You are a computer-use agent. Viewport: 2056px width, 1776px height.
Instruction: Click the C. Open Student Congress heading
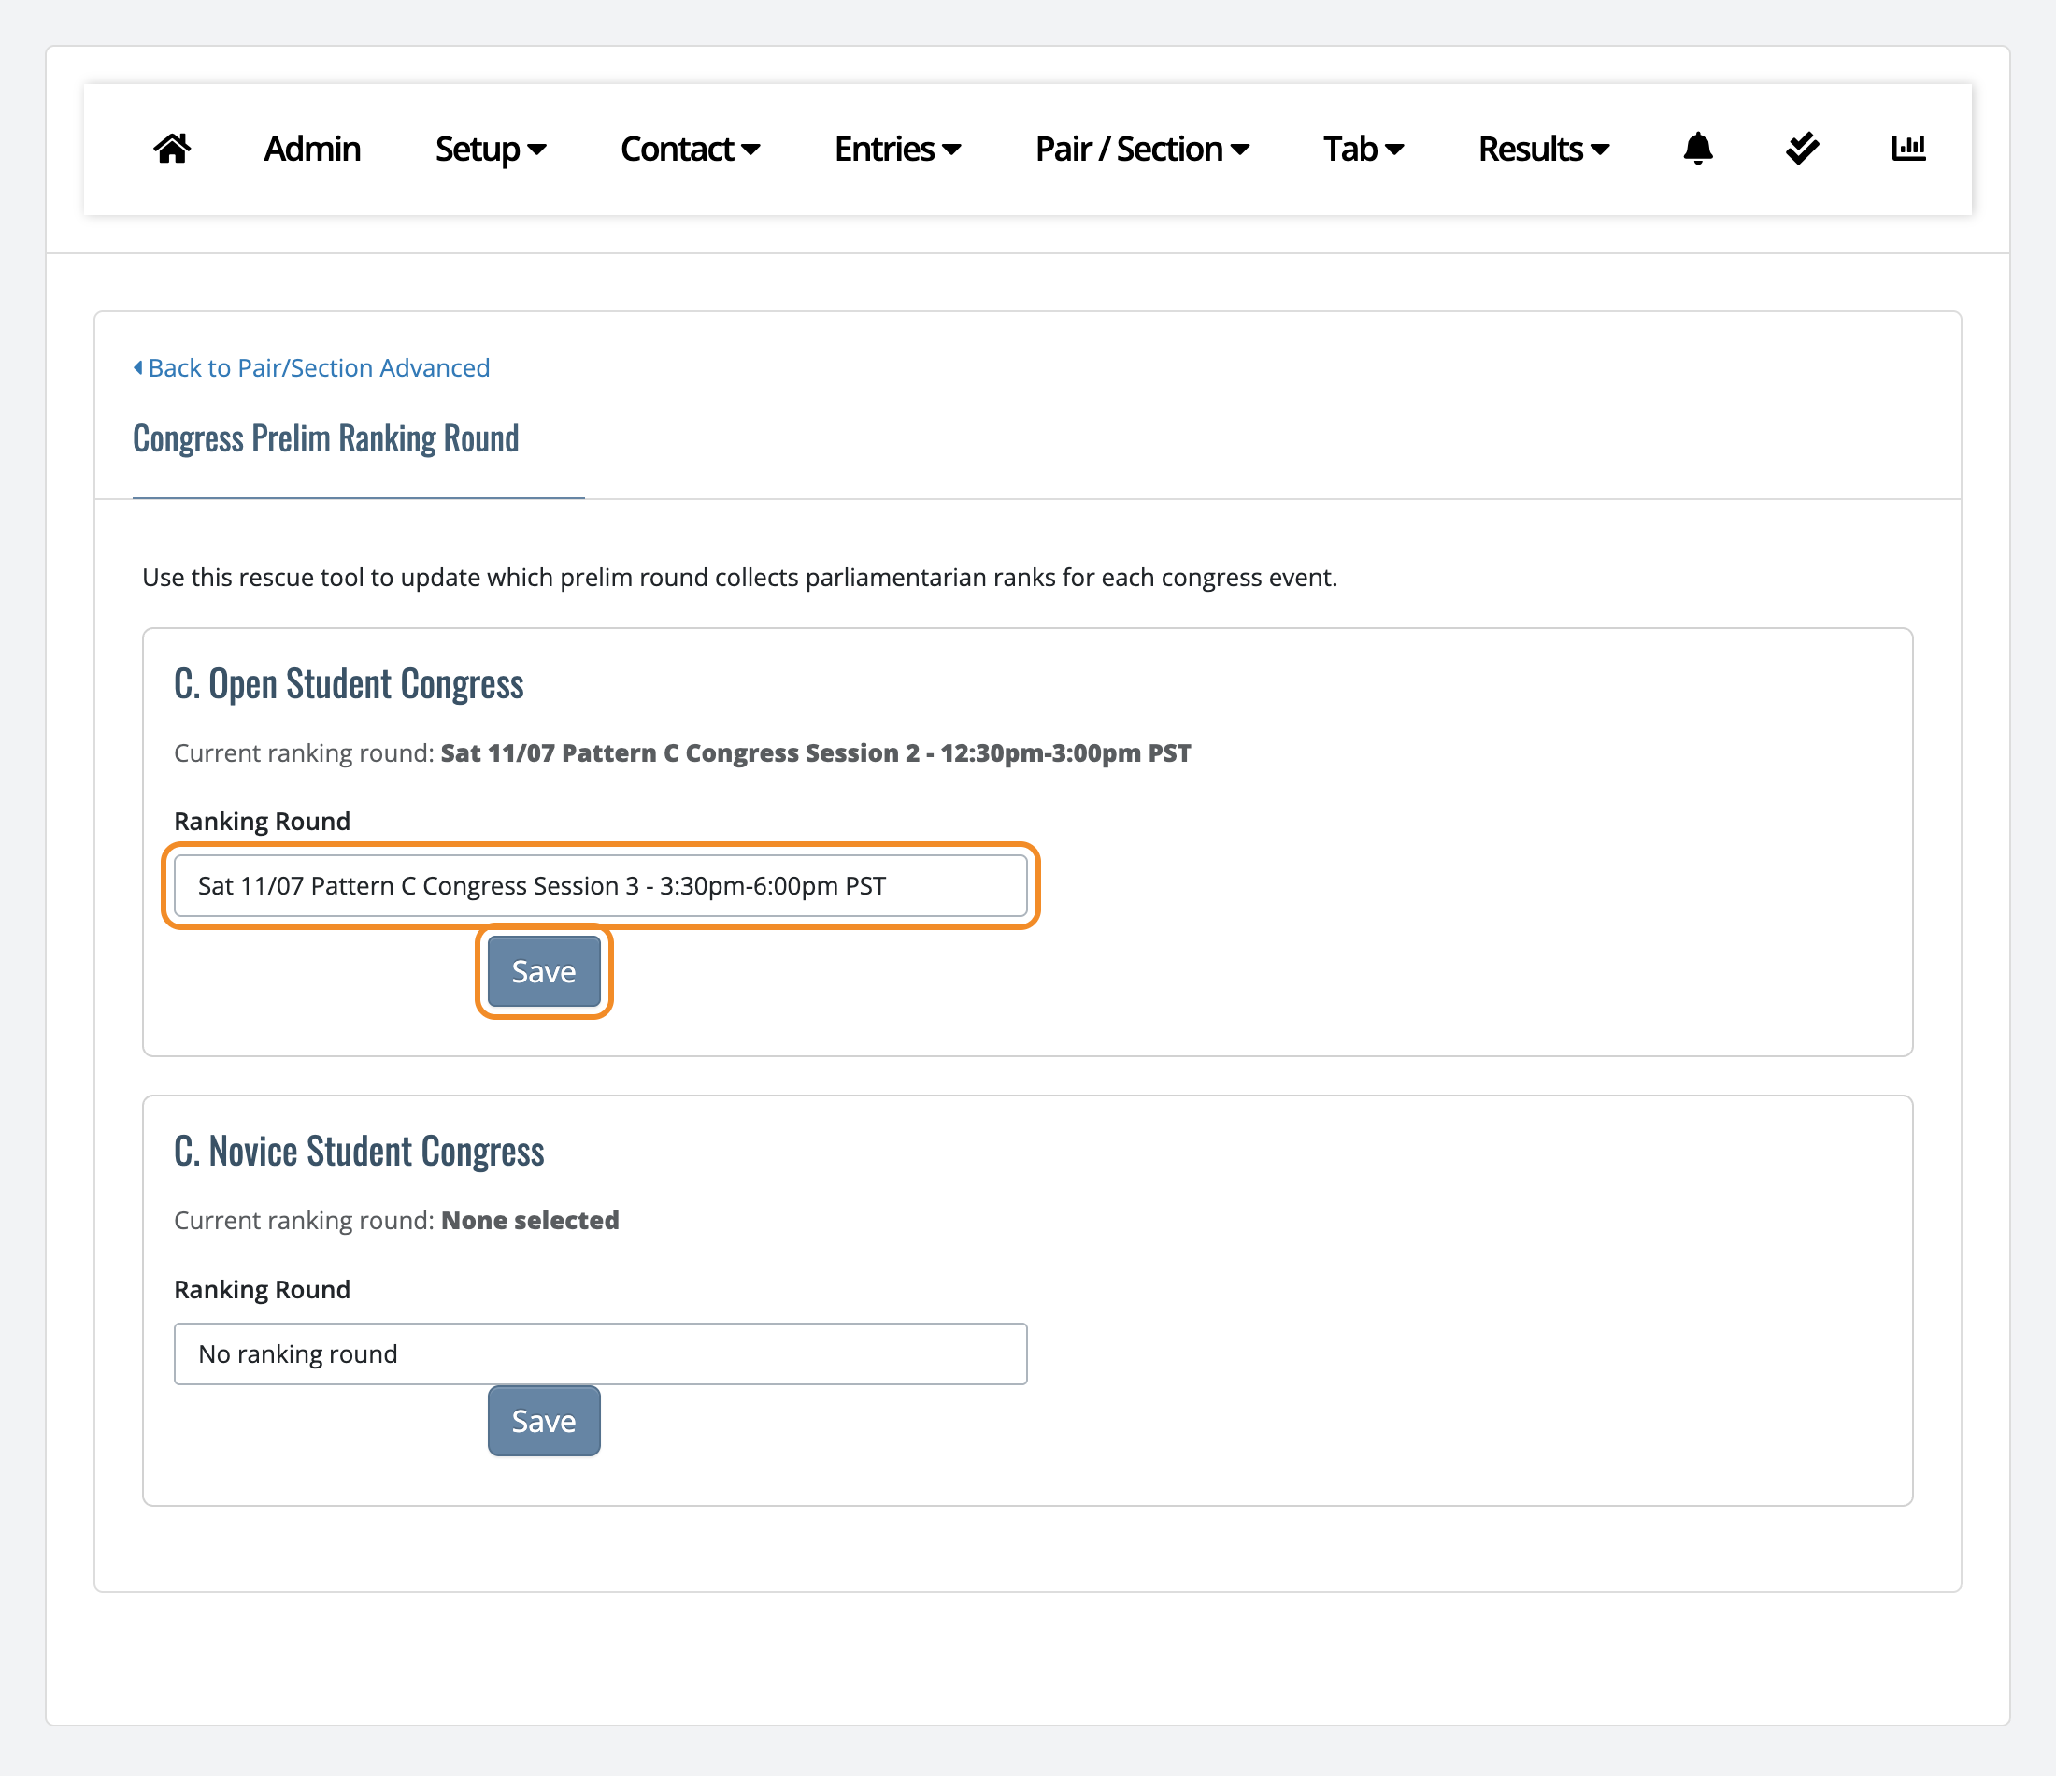349,685
